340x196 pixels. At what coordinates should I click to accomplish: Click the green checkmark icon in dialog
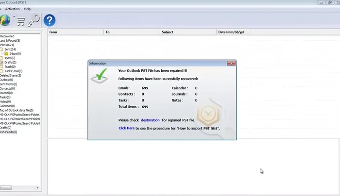point(100,76)
